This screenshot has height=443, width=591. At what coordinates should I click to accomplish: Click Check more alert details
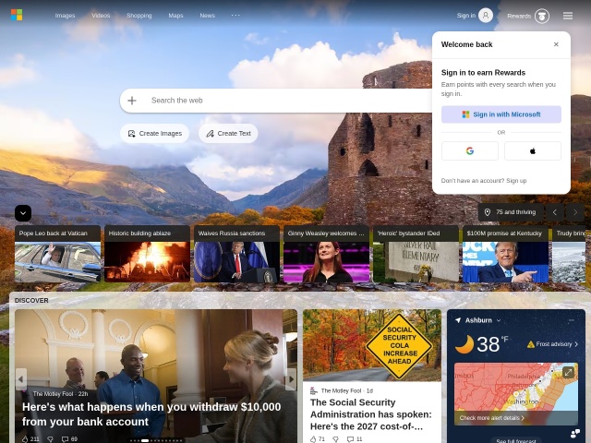(x=492, y=418)
